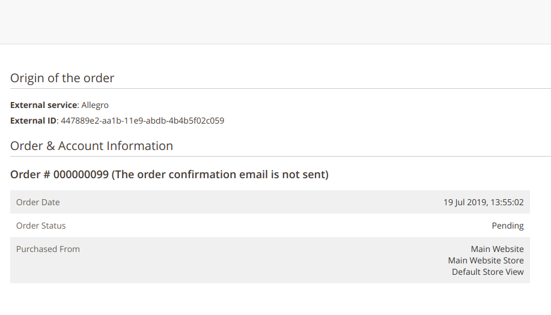The height and width of the screenshot is (315, 551).
Task: Click the "Main Website" text
Action: point(497,249)
